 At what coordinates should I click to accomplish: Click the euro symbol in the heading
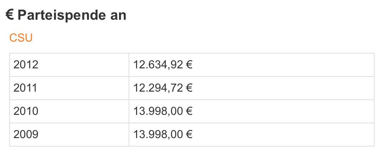(x=10, y=15)
